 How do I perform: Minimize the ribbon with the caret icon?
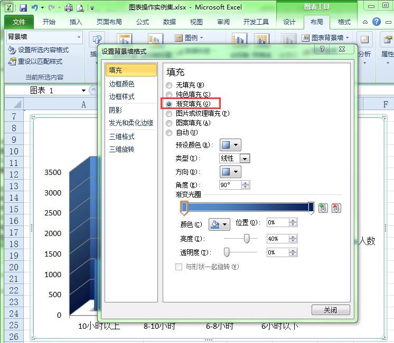tap(365, 22)
